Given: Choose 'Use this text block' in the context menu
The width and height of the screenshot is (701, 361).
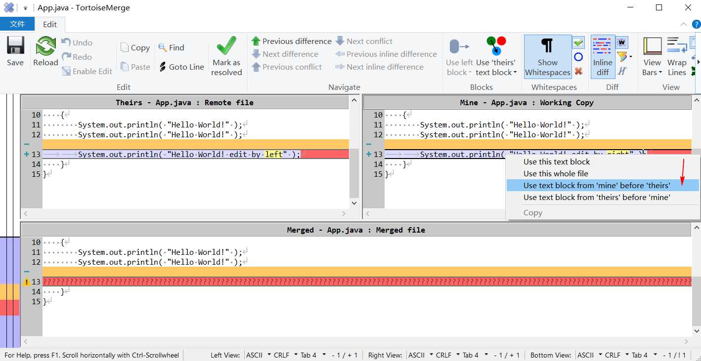Looking at the screenshot, I should click(603, 161).
